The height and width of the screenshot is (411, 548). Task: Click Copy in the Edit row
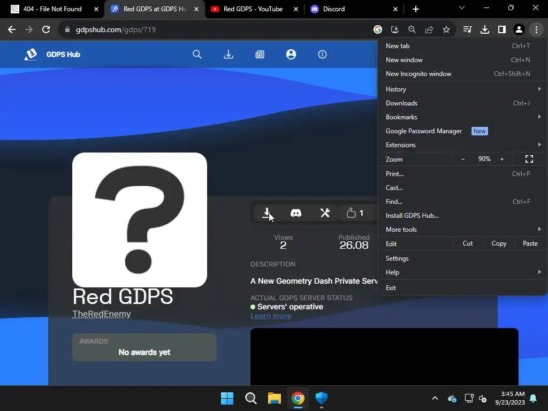pyautogui.click(x=499, y=243)
